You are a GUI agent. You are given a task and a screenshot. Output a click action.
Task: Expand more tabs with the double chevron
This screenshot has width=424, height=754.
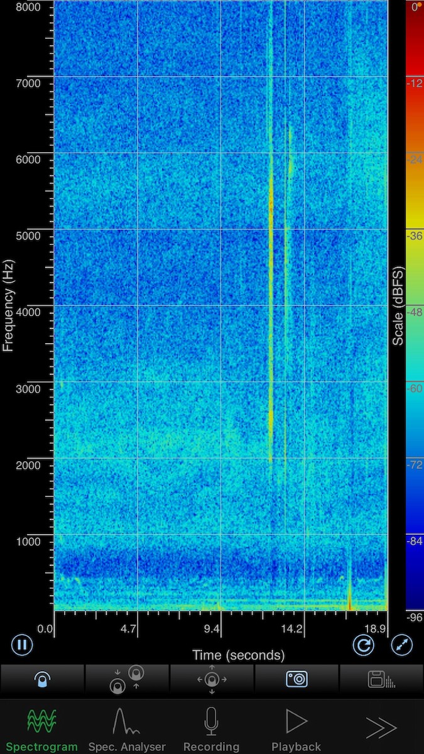tap(381, 729)
